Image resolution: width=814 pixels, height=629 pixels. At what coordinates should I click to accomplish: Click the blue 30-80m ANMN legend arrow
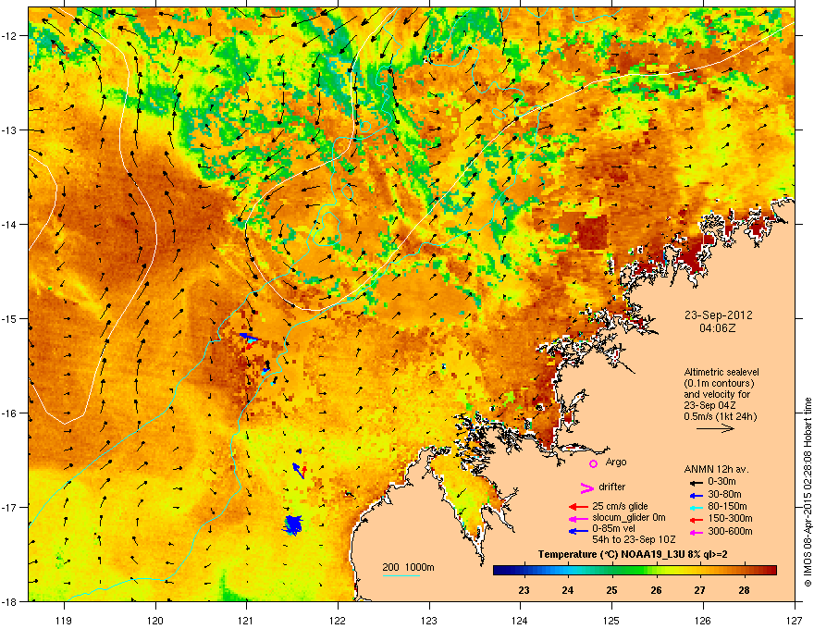[x=695, y=496]
